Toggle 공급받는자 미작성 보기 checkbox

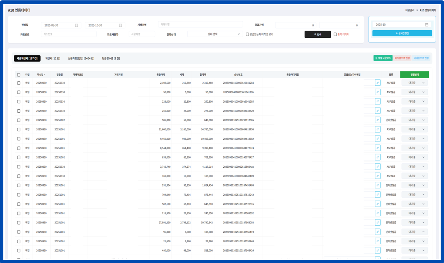(x=248, y=34)
